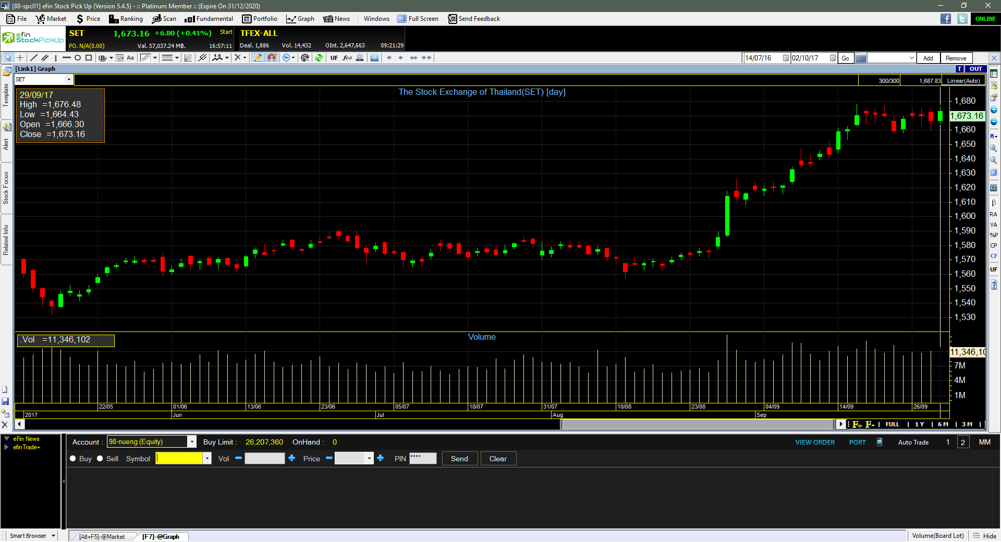
Task: Expand the template dropdown beside Add button
Action: tap(911, 58)
